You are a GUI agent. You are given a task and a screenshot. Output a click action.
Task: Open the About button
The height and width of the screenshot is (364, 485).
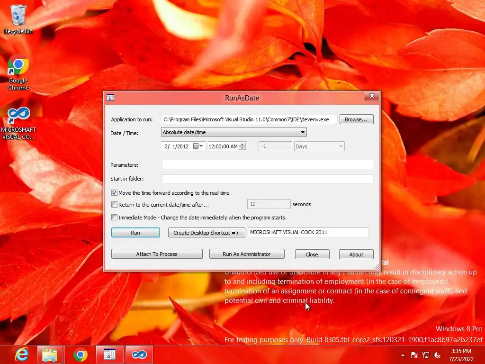coord(356,254)
